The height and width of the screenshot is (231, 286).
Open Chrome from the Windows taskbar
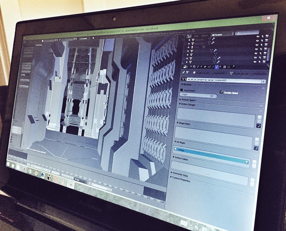[x=30, y=171]
